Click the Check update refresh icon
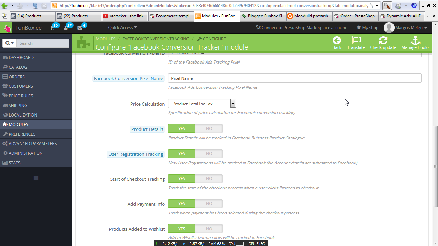438x246 pixels. pyautogui.click(x=383, y=40)
